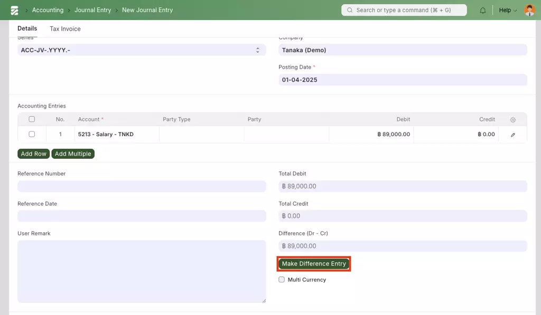
Task: Click the Party cell in row 1
Action: click(286, 135)
